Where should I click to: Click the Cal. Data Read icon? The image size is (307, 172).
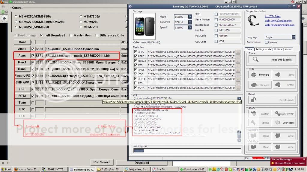click(x=253, y=147)
